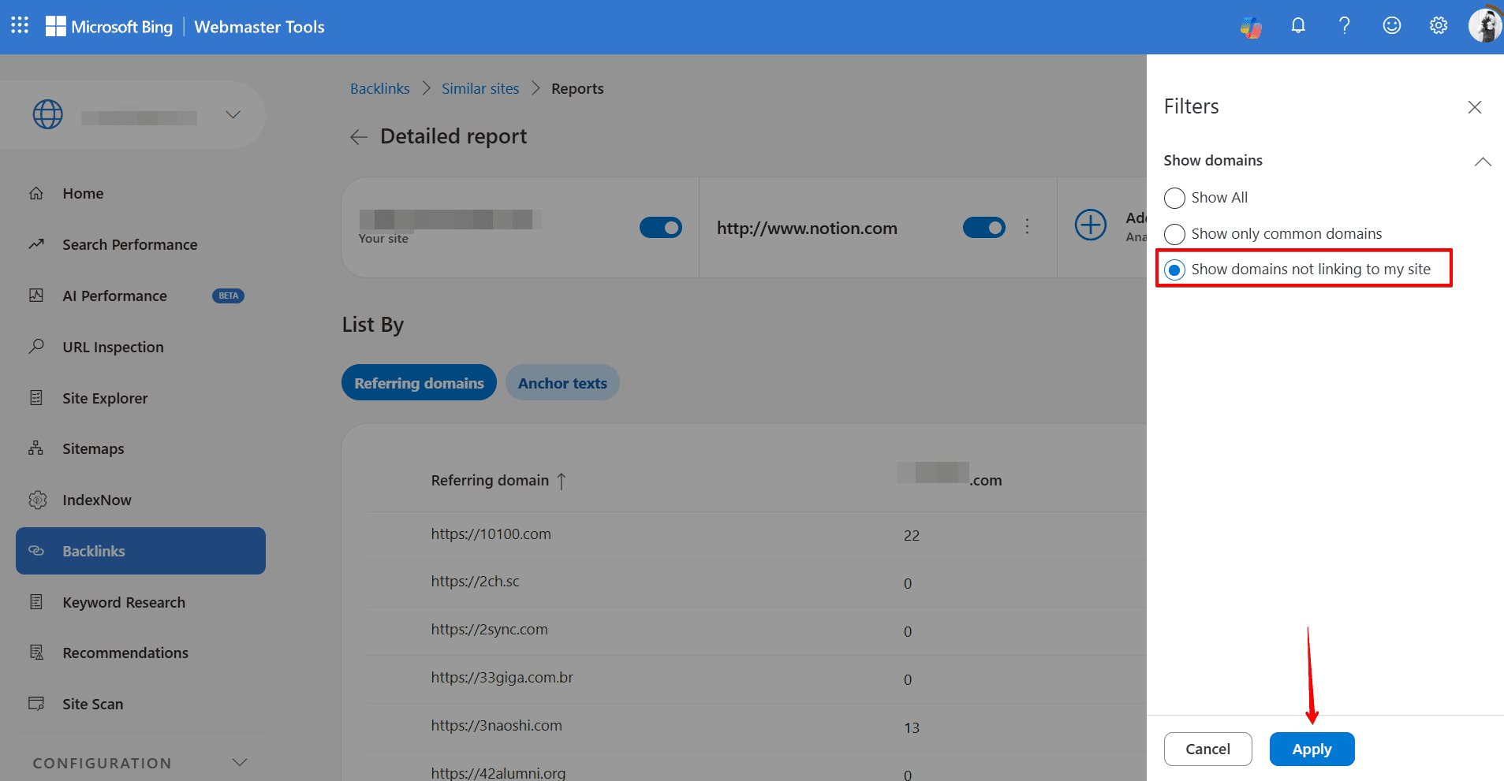Open the feedback smiley icon

click(1392, 26)
